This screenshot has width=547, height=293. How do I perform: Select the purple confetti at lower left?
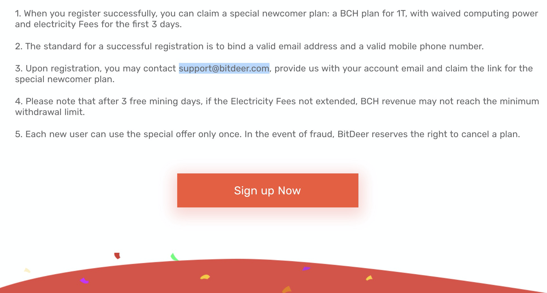(84, 281)
